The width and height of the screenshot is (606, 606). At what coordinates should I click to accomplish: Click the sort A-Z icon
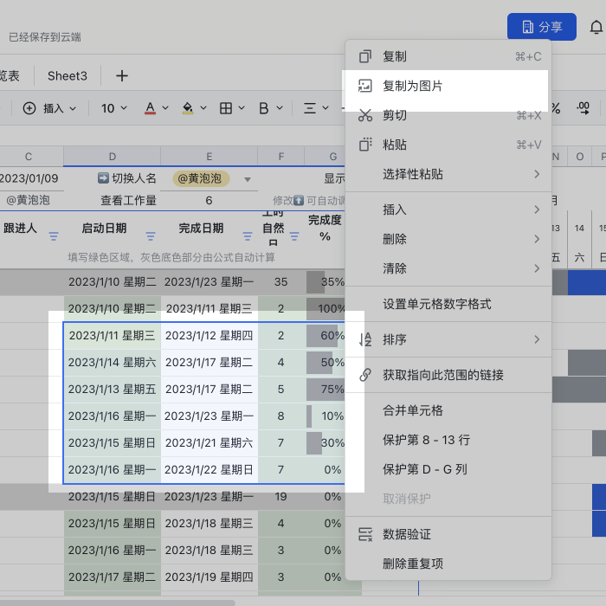point(364,339)
